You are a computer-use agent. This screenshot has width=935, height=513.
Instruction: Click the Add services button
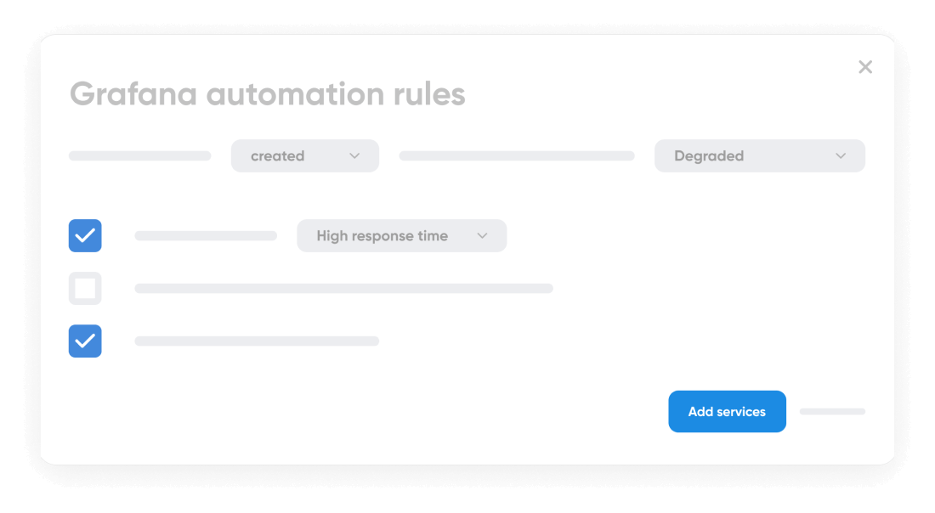click(727, 411)
